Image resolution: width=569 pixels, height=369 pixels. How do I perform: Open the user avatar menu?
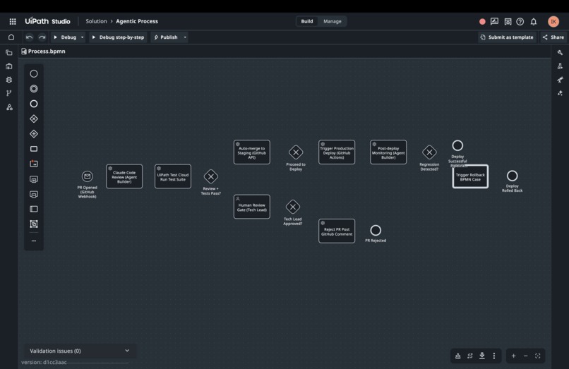[x=553, y=21]
